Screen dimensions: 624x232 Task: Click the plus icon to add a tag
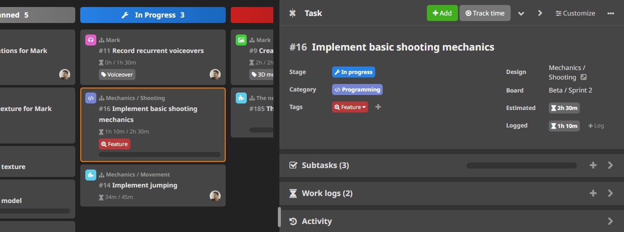pos(378,106)
